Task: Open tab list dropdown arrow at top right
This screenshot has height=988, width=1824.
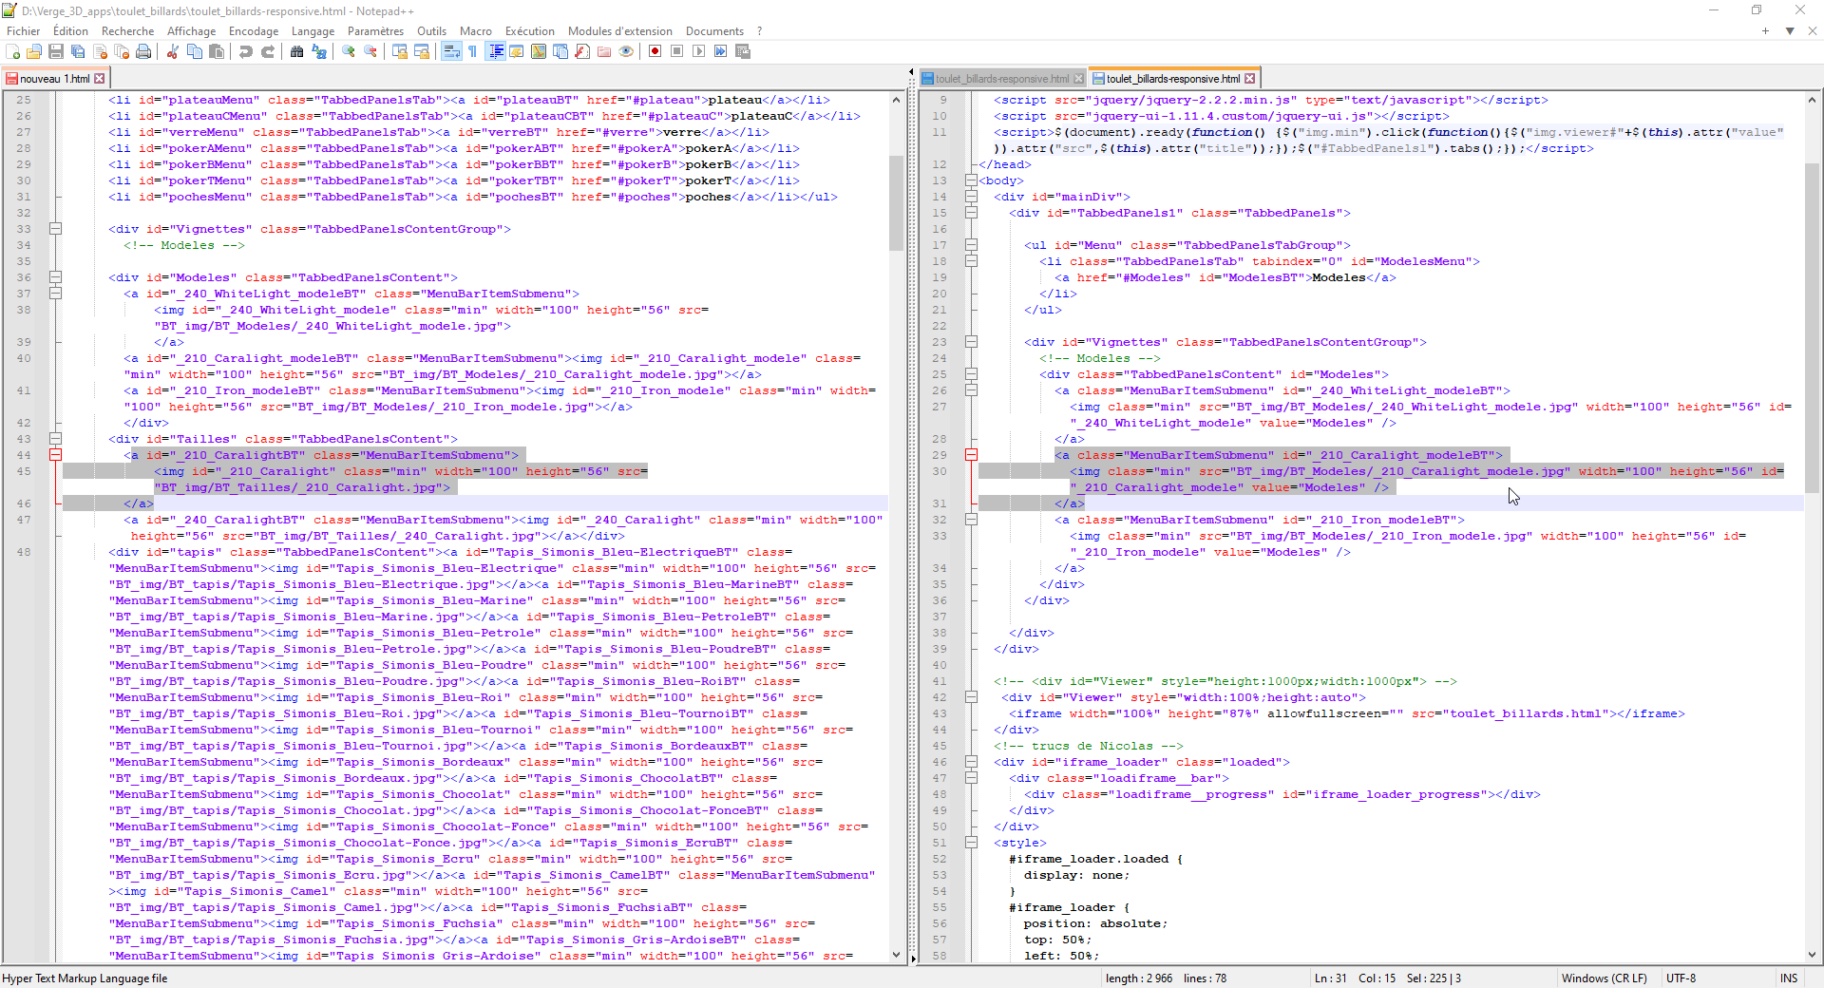Action: coord(1789,31)
